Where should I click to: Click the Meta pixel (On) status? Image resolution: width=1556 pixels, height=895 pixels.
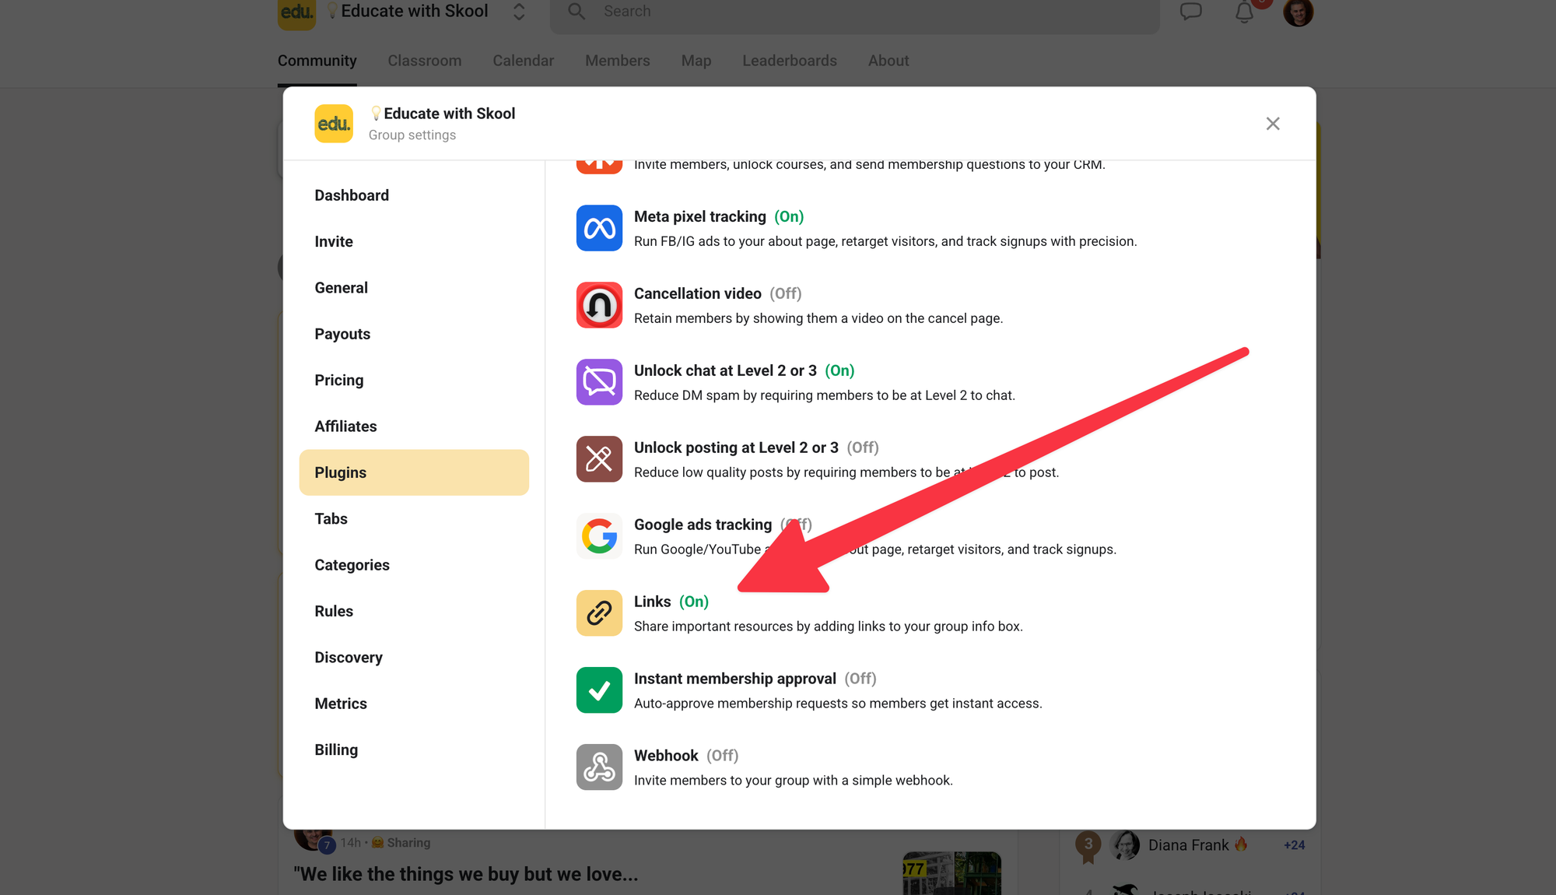[789, 216]
